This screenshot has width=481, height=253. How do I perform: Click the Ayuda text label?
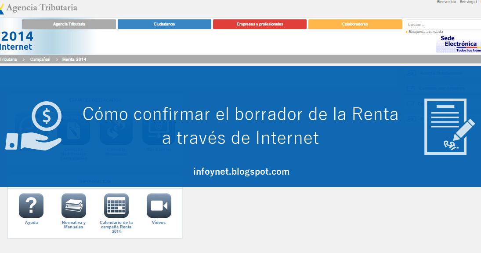31,223
